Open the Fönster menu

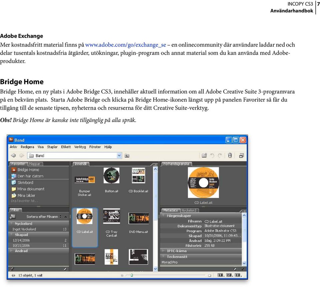tap(95, 147)
